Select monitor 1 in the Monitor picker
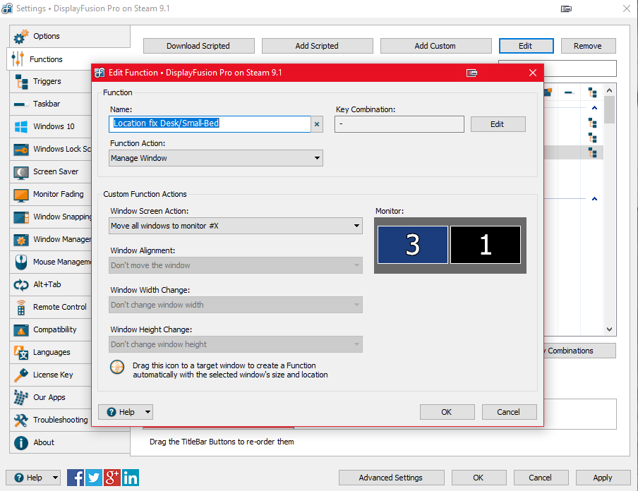 (486, 245)
